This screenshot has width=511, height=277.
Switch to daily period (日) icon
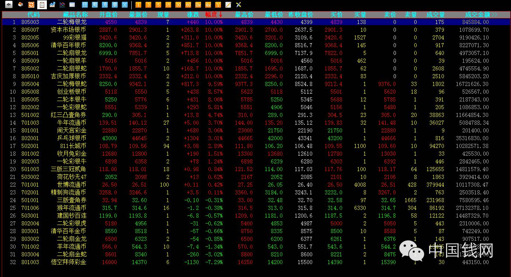point(85,5)
